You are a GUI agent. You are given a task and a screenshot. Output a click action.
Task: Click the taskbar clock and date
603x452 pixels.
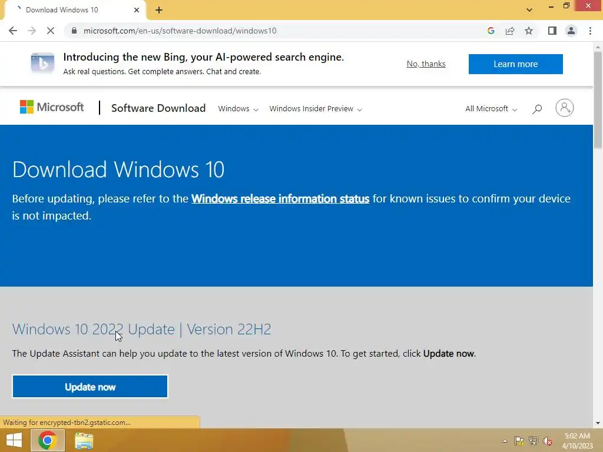(577, 441)
